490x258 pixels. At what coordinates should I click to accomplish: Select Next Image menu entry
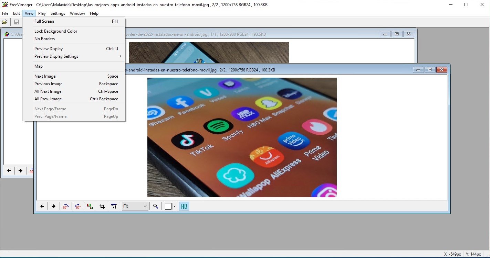74,76
